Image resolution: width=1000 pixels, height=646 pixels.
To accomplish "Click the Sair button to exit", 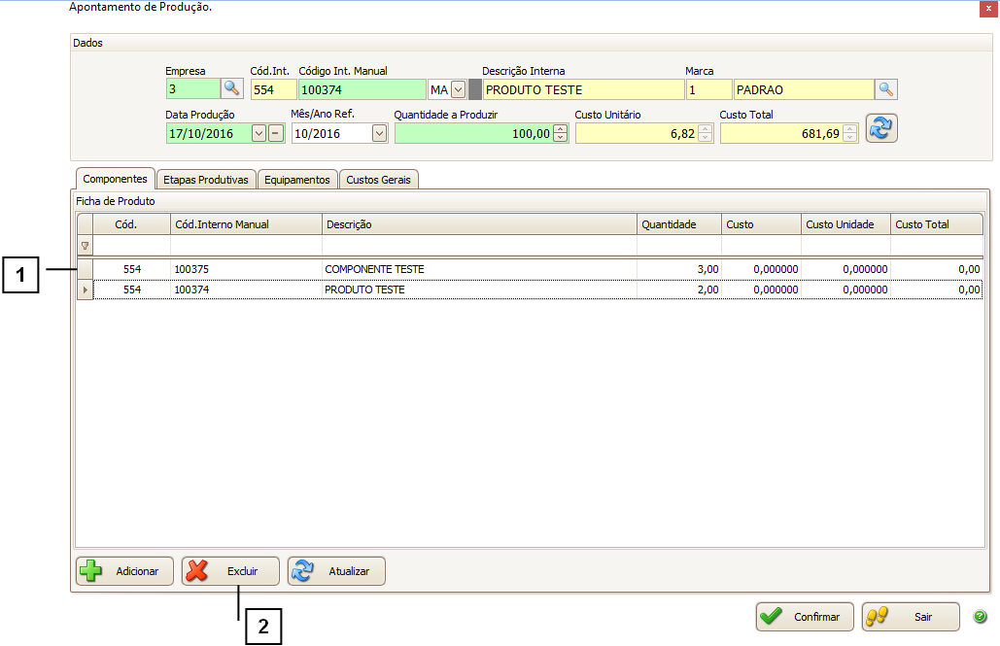I will tap(911, 617).
